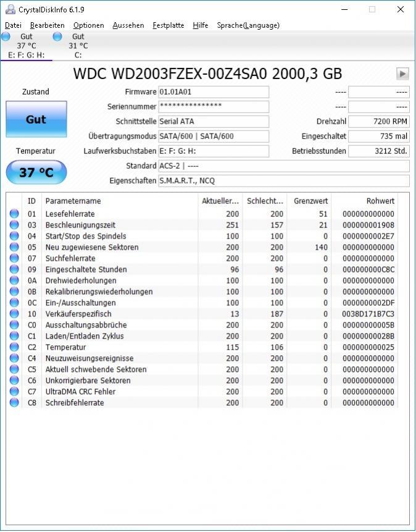Click the Firmware field 01.01A01
The height and width of the screenshot is (532, 416).
[214, 92]
